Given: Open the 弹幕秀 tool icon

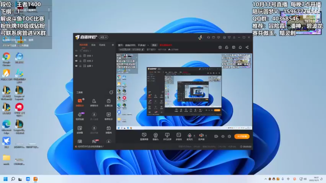Looking at the screenshot, I should [x=108, y=130].
